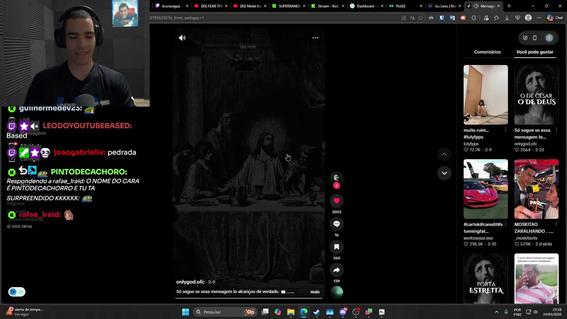Screen dimensions: 567x319
Task: Switch to the SUPERXANDA Kick tab
Action: (x=289, y=6)
